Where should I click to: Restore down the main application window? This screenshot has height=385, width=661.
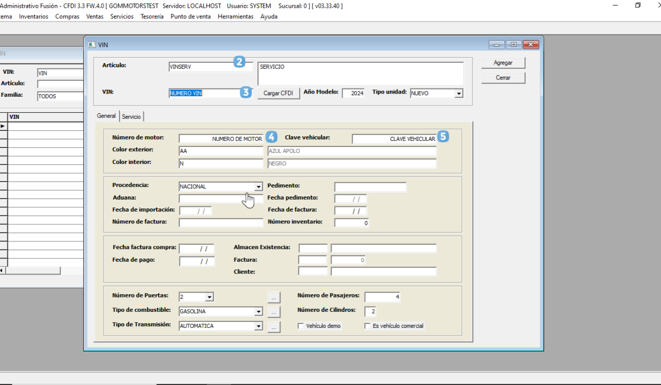click(x=638, y=5)
